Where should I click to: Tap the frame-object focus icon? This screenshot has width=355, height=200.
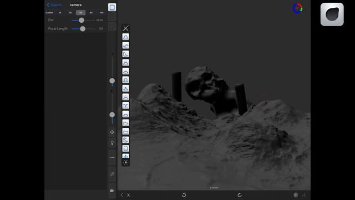tap(129, 195)
